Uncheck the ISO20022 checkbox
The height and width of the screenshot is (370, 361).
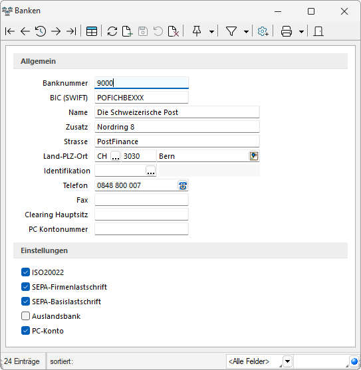coord(25,272)
